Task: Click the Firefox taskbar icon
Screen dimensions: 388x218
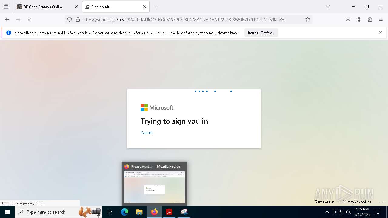Action: [x=154, y=212]
